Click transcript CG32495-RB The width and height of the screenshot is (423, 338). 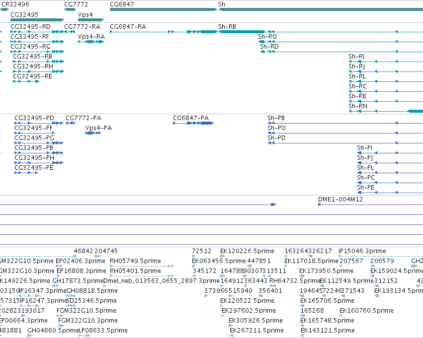point(33,56)
